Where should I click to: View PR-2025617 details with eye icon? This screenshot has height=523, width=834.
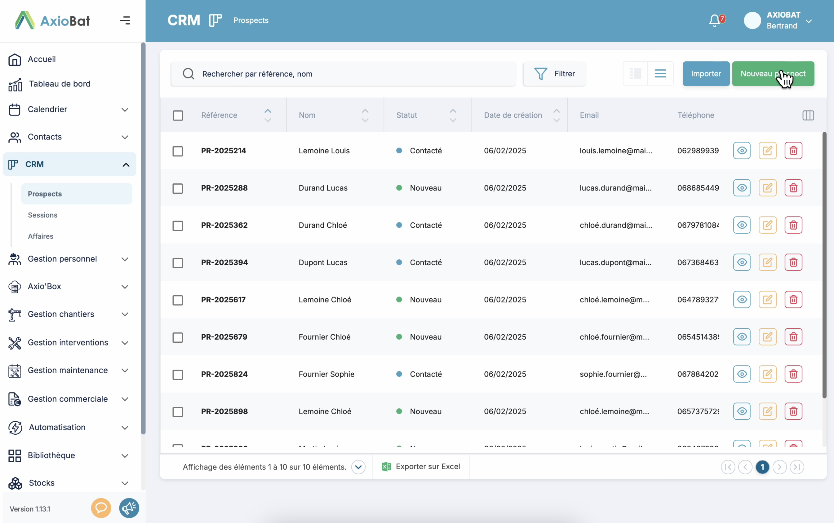(x=742, y=300)
